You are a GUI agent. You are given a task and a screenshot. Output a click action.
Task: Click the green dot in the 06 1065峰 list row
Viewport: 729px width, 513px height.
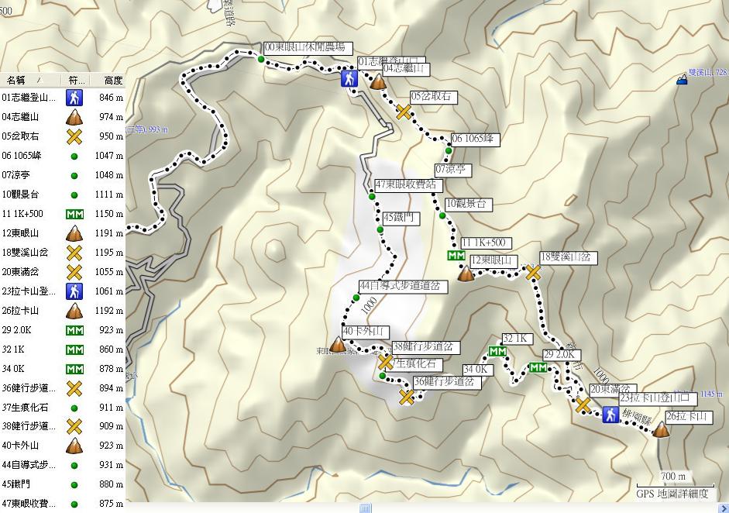pyautogui.click(x=74, y=157)
